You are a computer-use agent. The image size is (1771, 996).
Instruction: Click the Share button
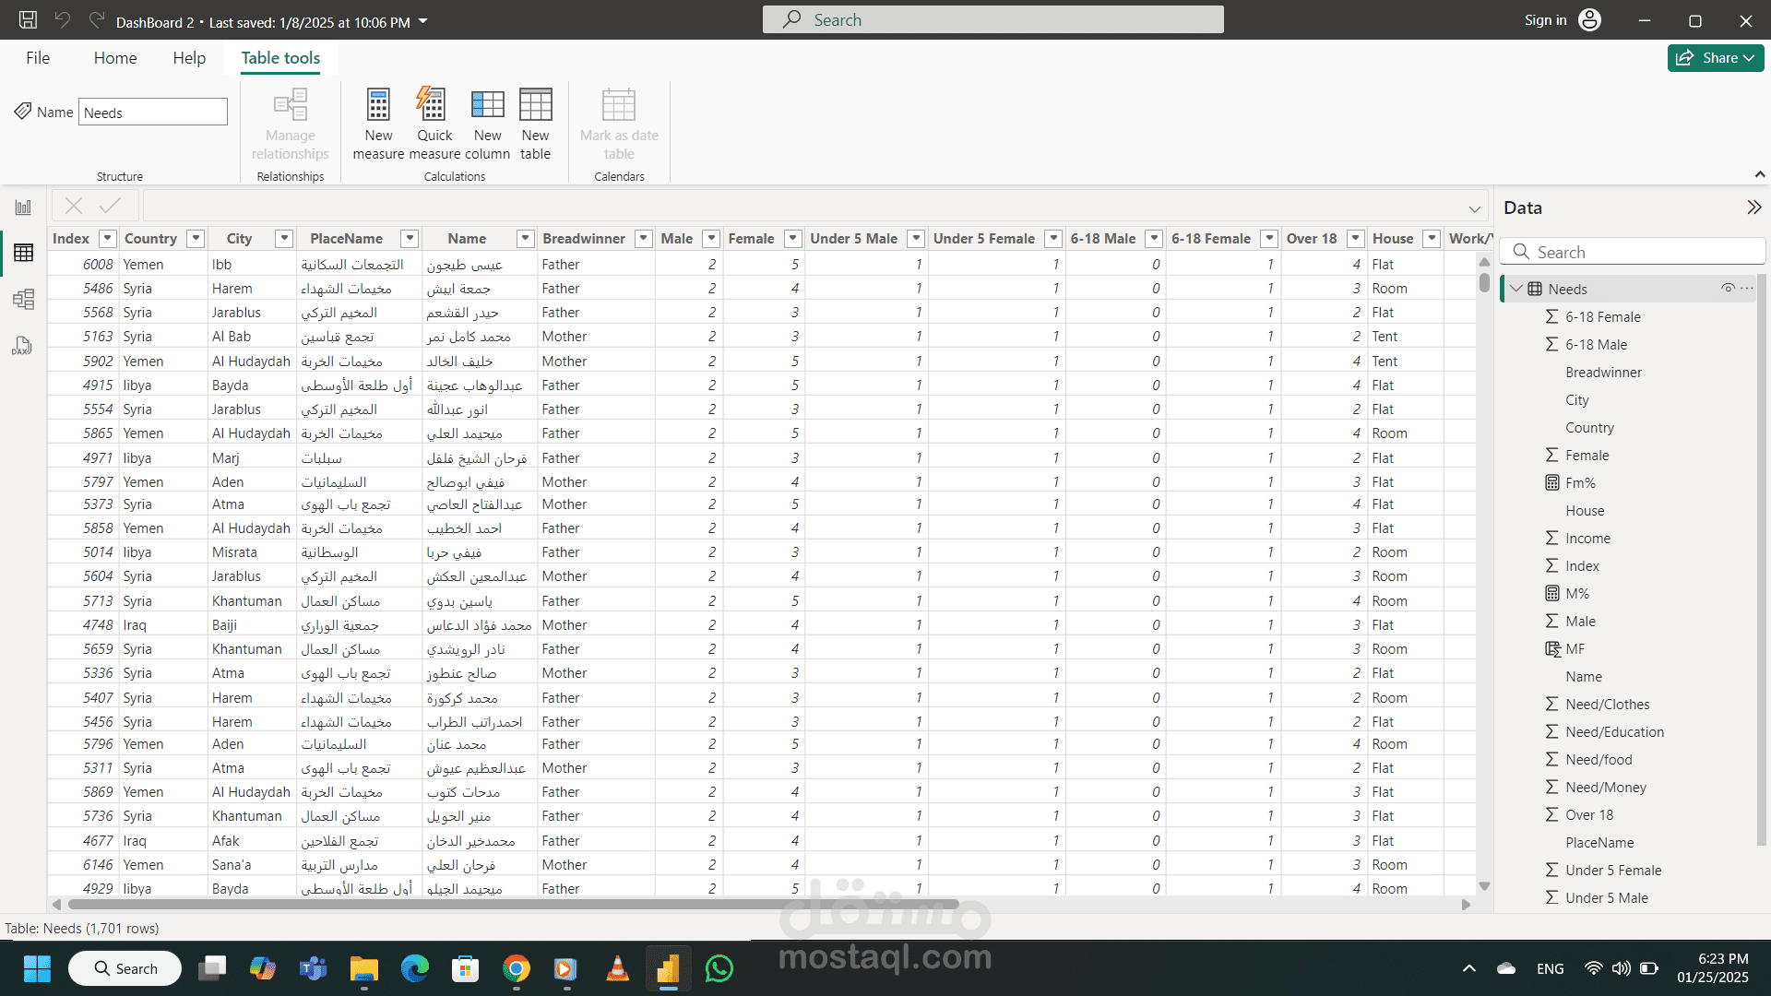click(x=1715, y=58)
